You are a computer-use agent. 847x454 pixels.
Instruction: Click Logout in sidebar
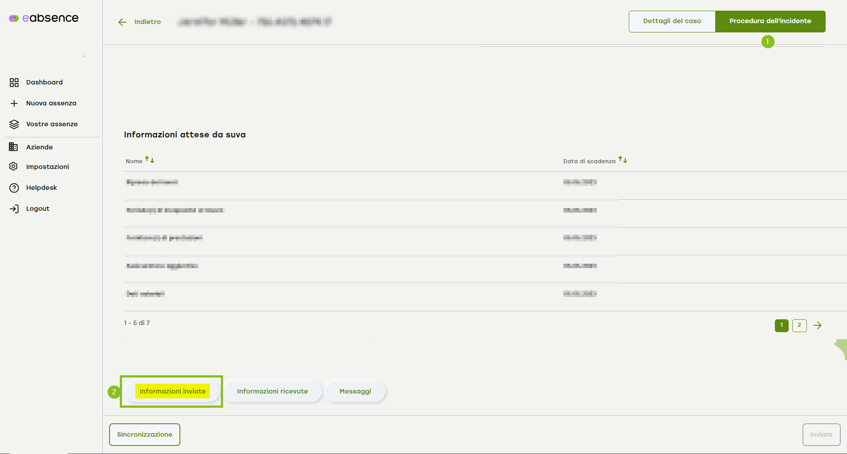pos(38,209)
